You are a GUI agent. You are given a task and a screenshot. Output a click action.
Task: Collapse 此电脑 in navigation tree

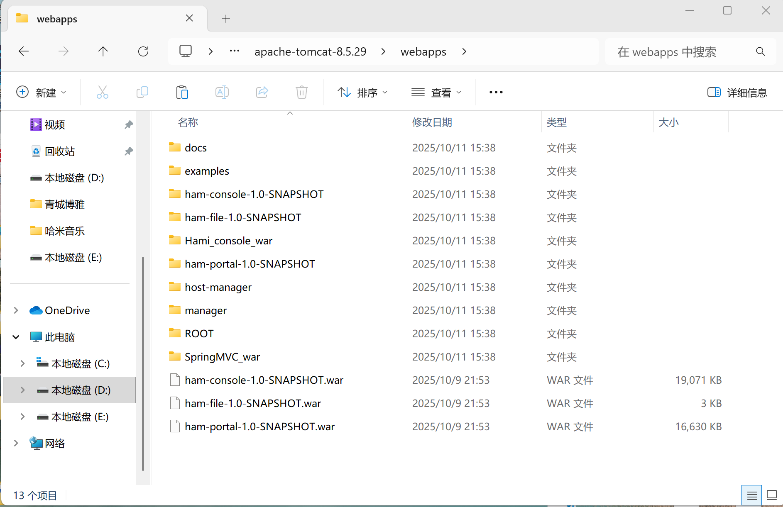click(x=16, y=337)
